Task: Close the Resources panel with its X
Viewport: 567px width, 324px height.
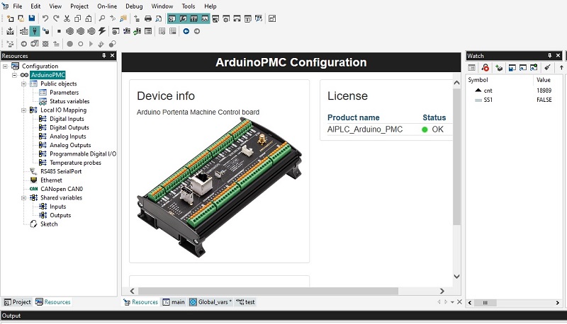Action: (x=113, y=56)
